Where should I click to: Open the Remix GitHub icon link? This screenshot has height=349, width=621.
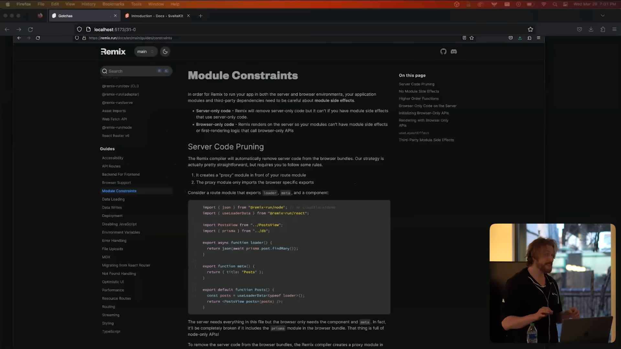pyautogui.click(x=443, y=52)
